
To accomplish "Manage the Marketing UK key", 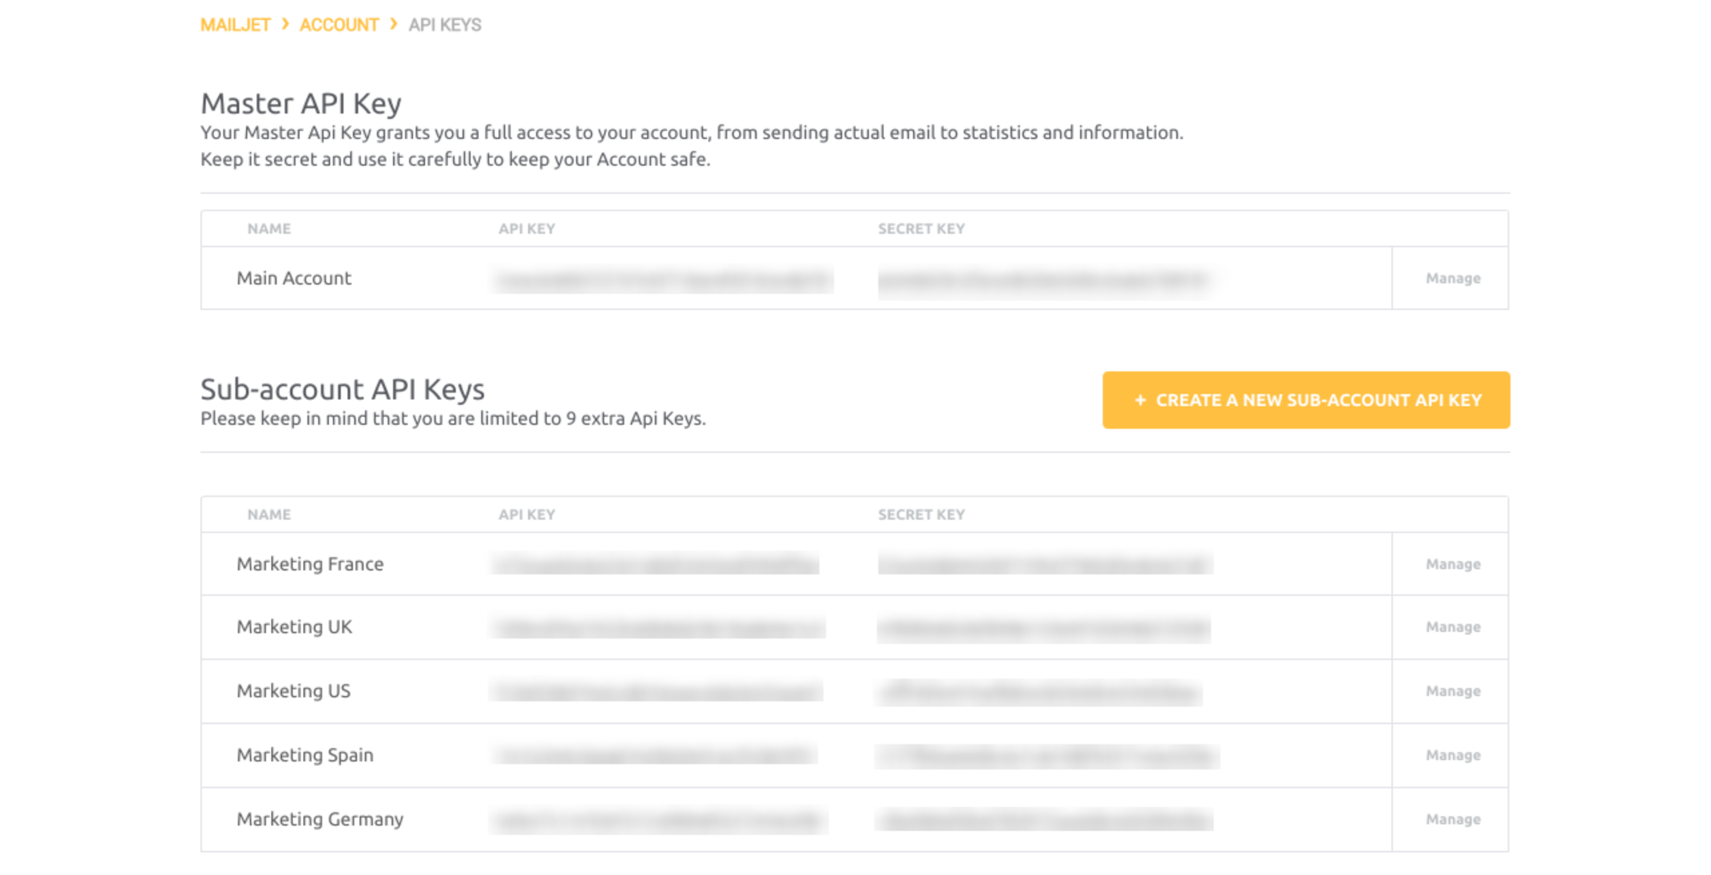I will coord(1452,627).
